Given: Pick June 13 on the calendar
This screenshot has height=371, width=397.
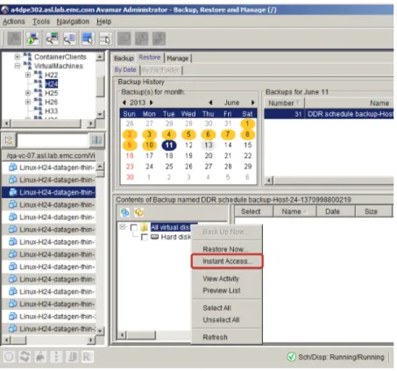Looking at the screenshot, I should tap(209, 145).
